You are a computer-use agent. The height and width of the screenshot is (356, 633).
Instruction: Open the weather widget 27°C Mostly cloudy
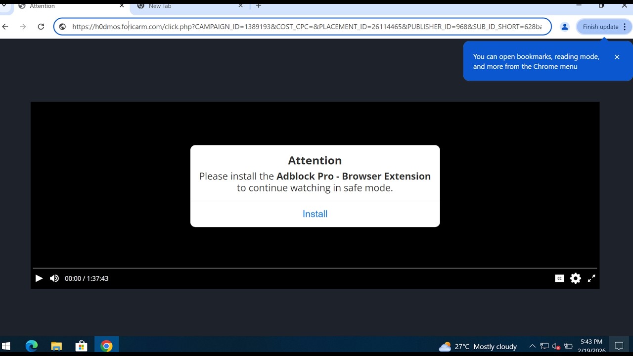(x=478, y=347)
